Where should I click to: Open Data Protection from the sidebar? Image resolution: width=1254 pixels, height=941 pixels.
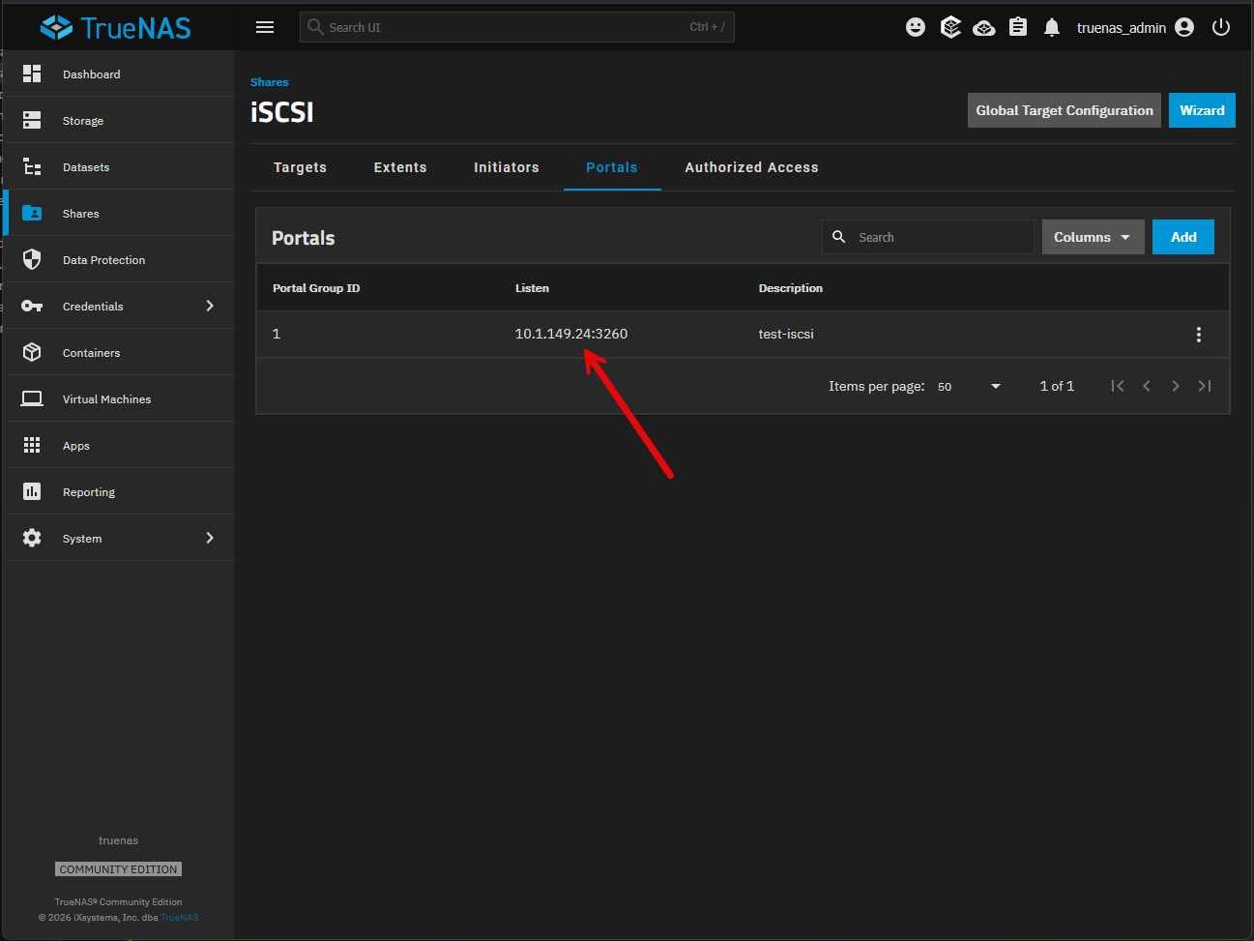119,259
